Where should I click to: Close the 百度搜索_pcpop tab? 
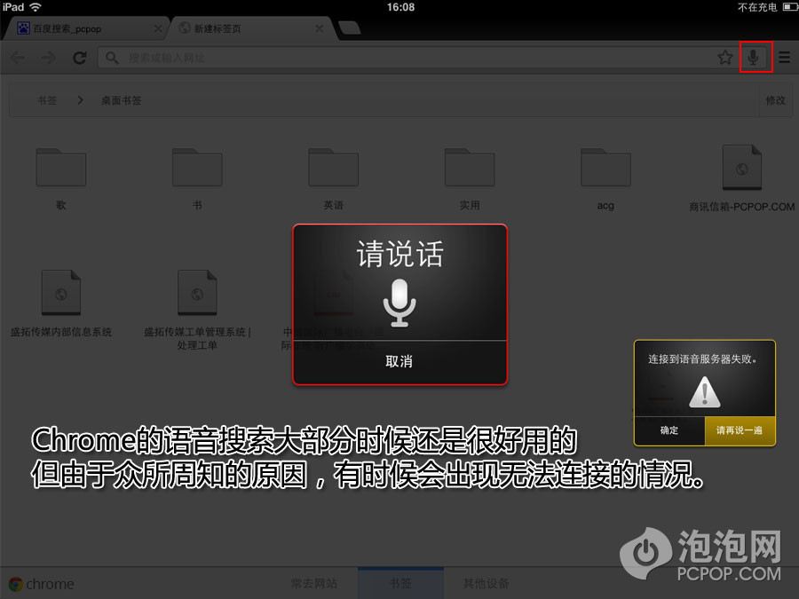[158, 28]
